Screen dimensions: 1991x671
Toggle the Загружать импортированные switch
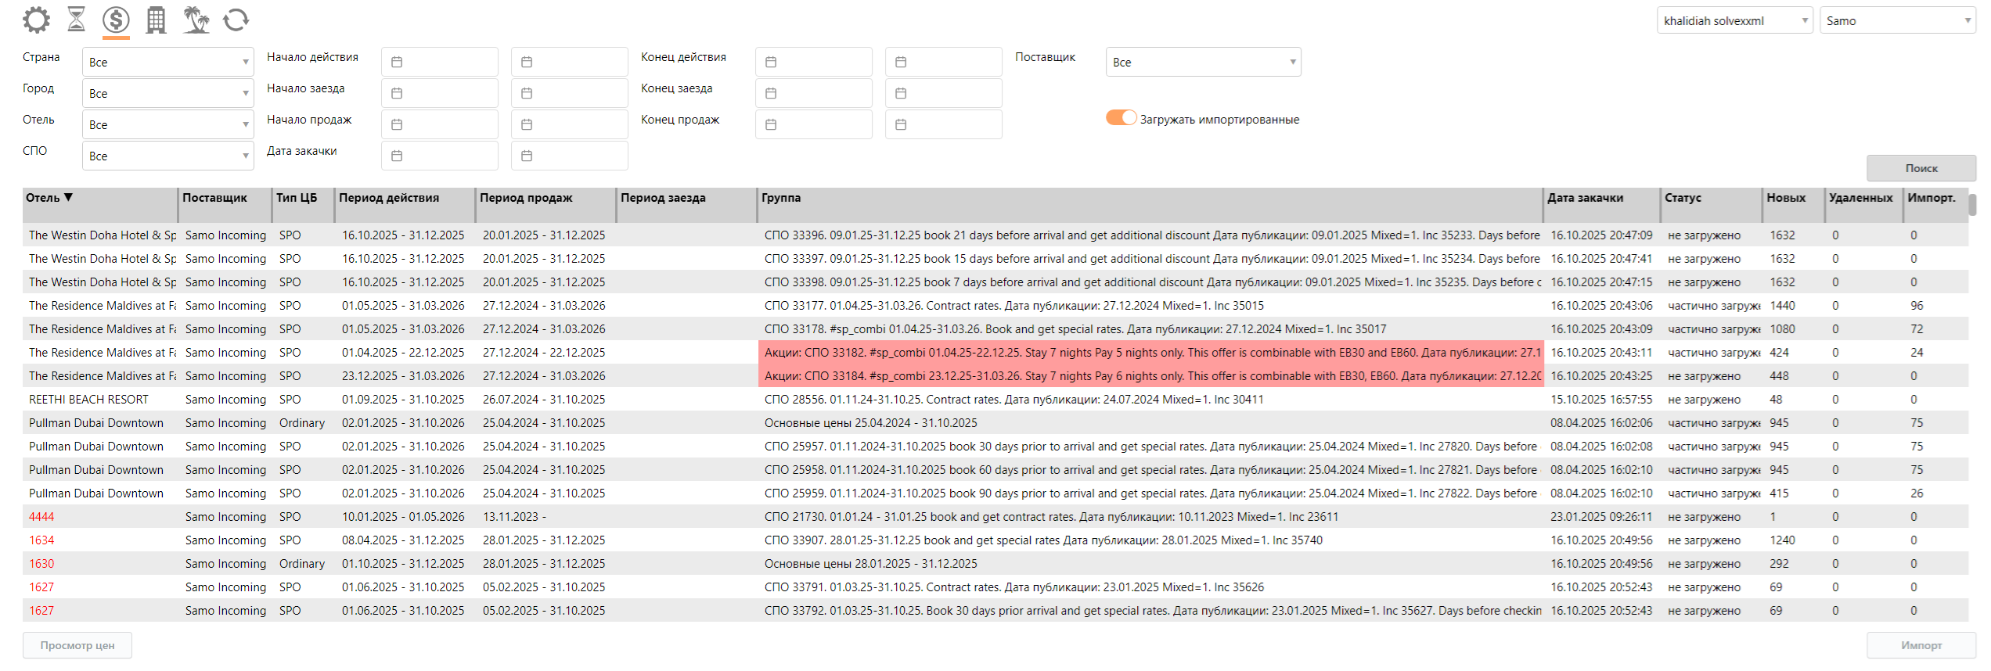[x=1121, y=118]
